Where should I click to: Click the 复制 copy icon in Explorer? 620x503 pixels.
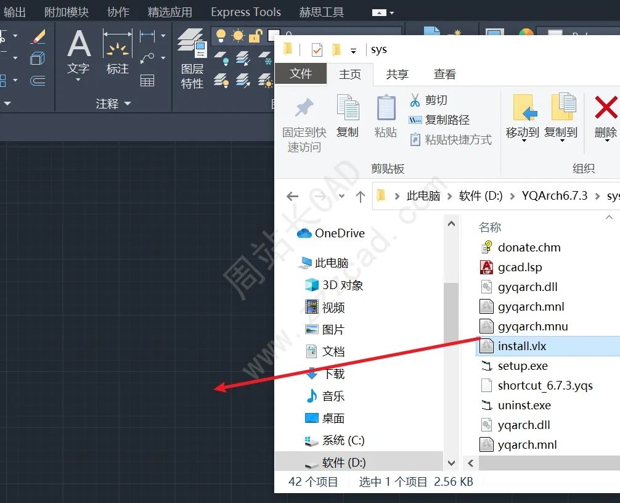point(348,115)
